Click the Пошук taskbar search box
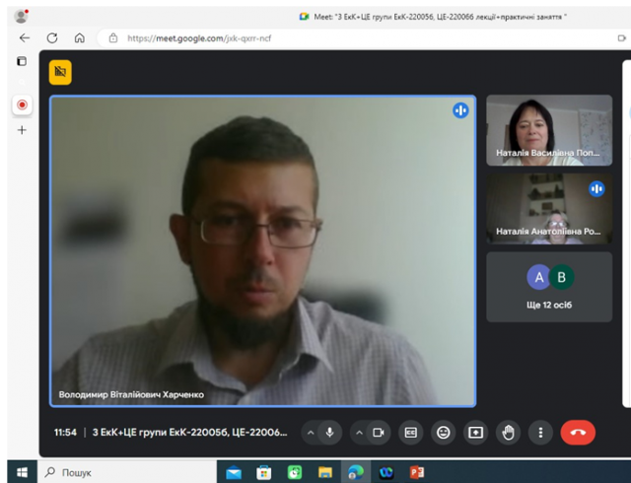The image size is (631, 483). [x=127, y=472]
